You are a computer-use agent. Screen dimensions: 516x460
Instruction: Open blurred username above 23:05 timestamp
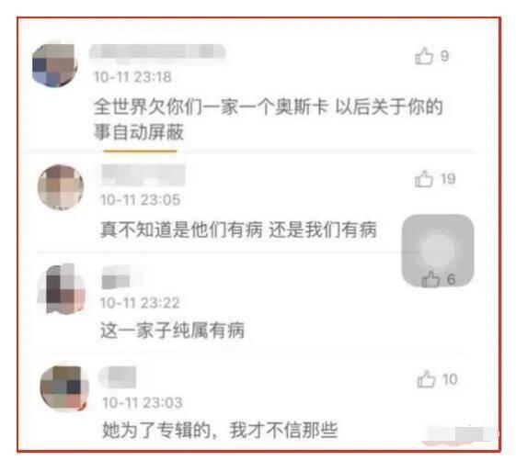tap(143, 175)
